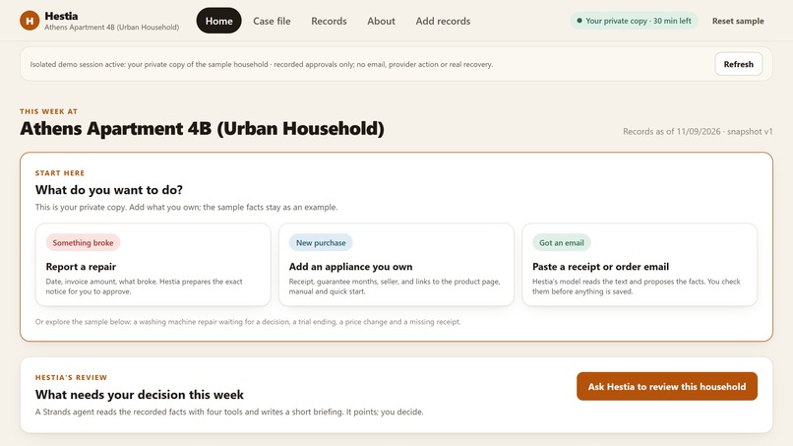Click the 'What needs your decision this week' heading
793x446 pixels.
139,395
